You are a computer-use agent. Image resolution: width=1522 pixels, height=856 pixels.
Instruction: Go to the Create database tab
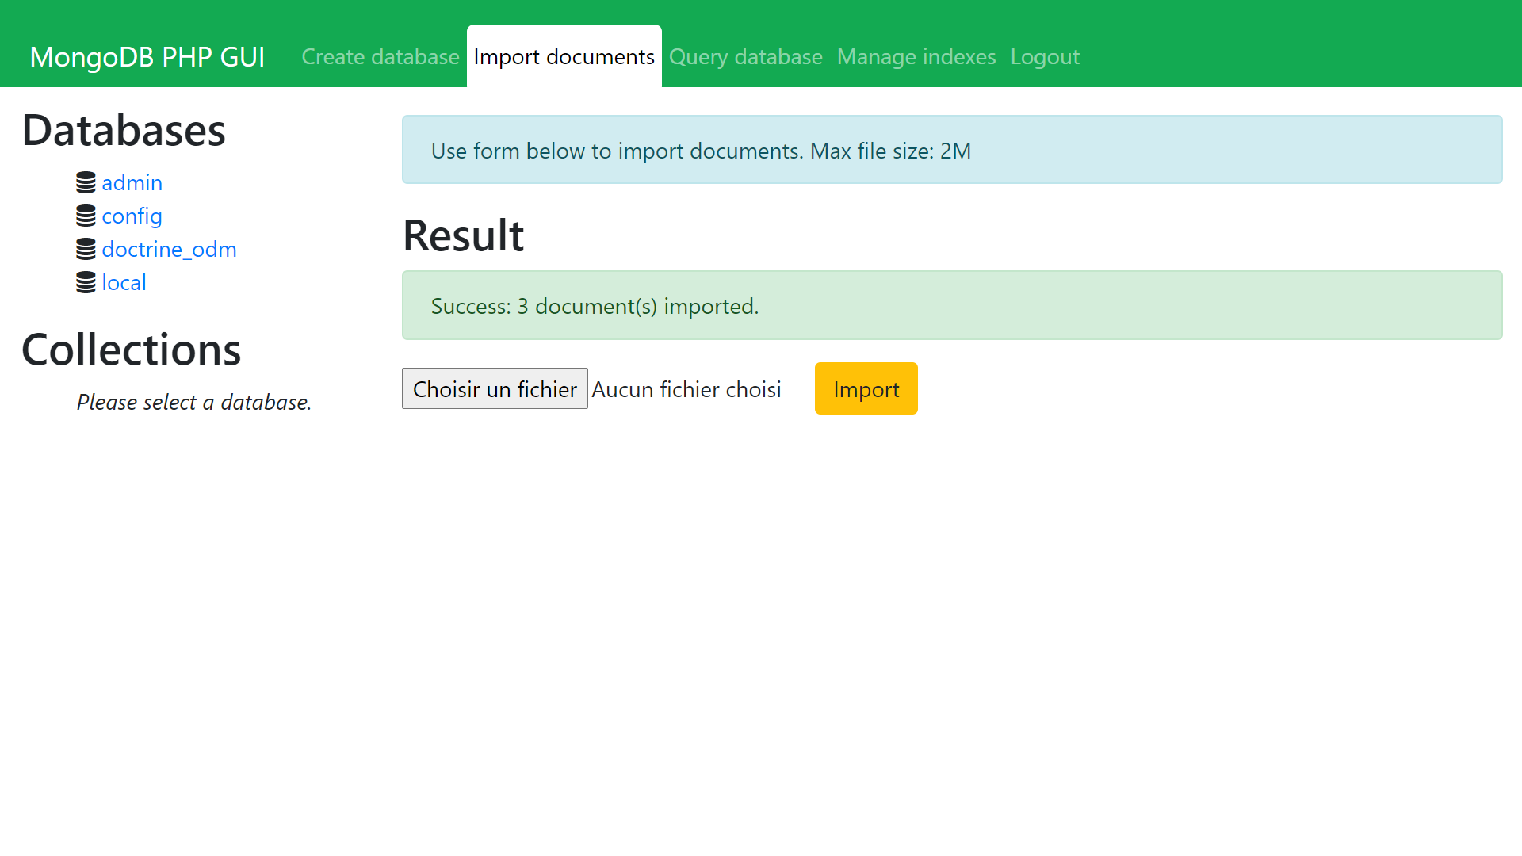[380, 57]
